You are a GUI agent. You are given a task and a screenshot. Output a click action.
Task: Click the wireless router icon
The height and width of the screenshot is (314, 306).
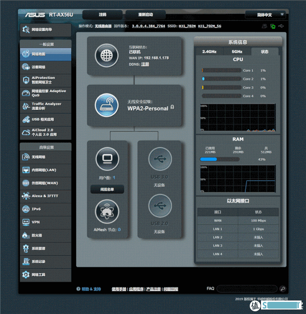tap(107, 105)
